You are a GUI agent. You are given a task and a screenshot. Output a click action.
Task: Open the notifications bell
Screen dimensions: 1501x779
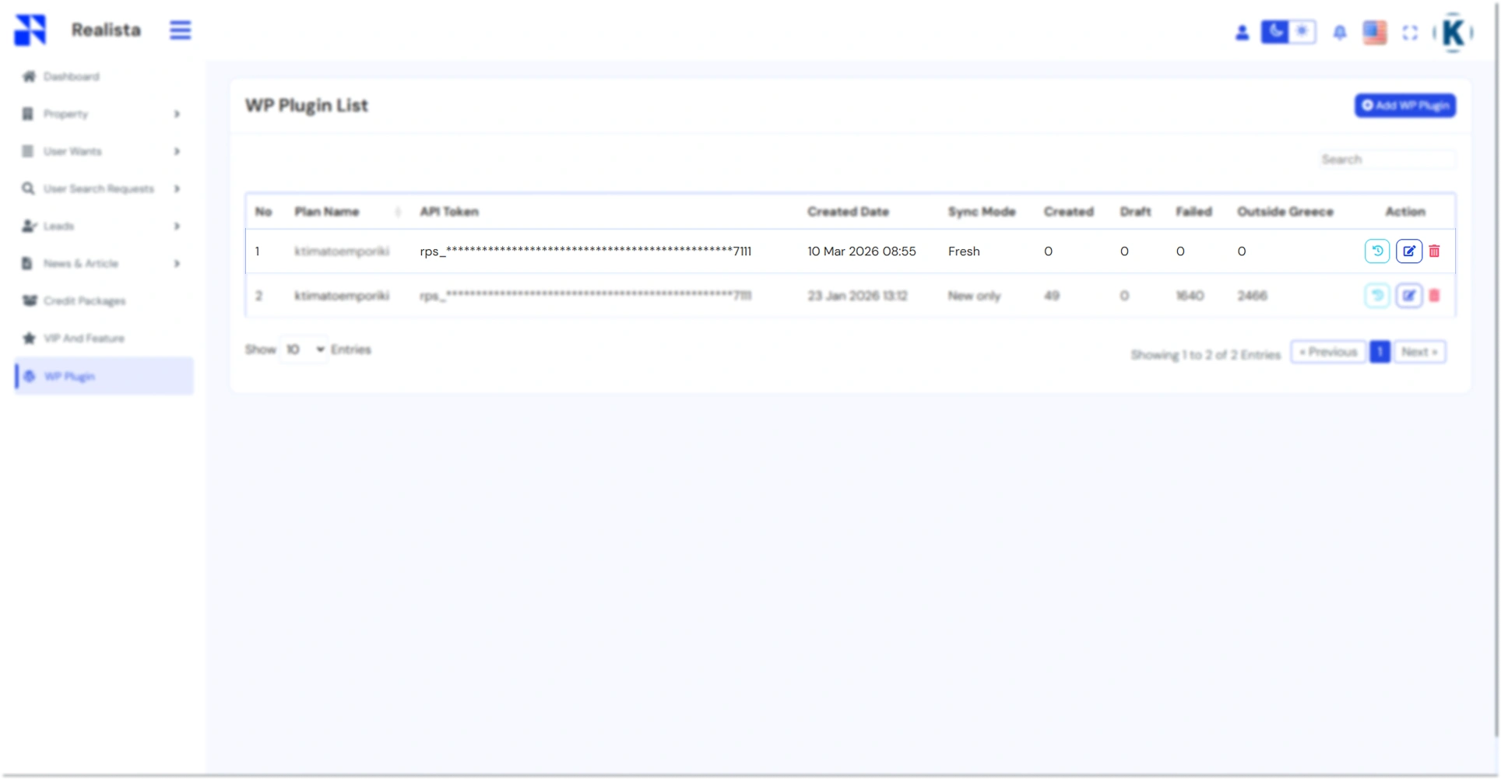(1341, 33)
